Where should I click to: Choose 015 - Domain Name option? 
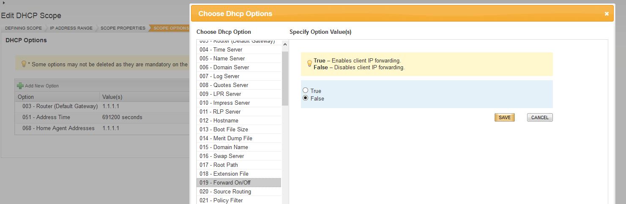pos(239,147)
